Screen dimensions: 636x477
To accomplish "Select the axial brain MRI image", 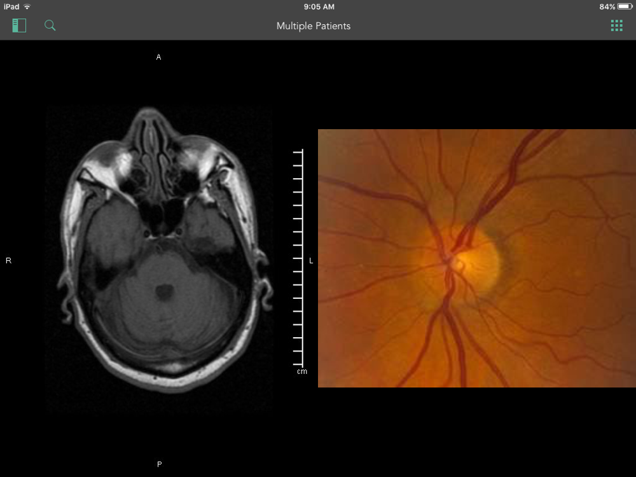I will coord(159,259).
